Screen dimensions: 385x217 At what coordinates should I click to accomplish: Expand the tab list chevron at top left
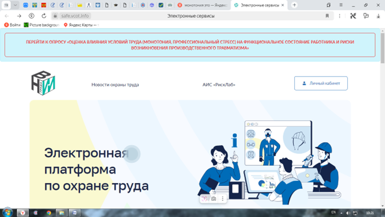pos(15,5)
